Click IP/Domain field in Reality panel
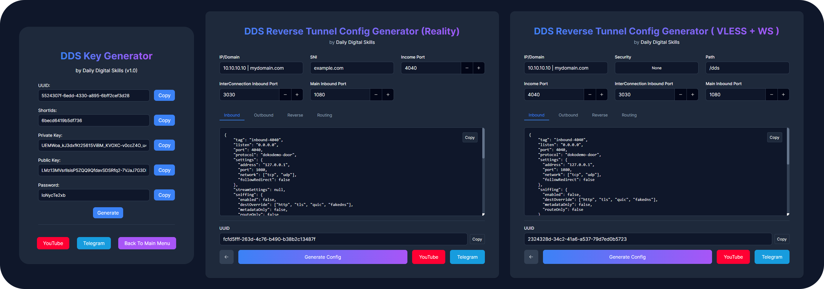Image resolution: width=824 pixels, height=289 pixels. 261,68
